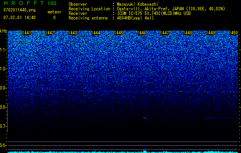
Task: Click the HROFFT 1.0.0 title text
Action: 30,3
